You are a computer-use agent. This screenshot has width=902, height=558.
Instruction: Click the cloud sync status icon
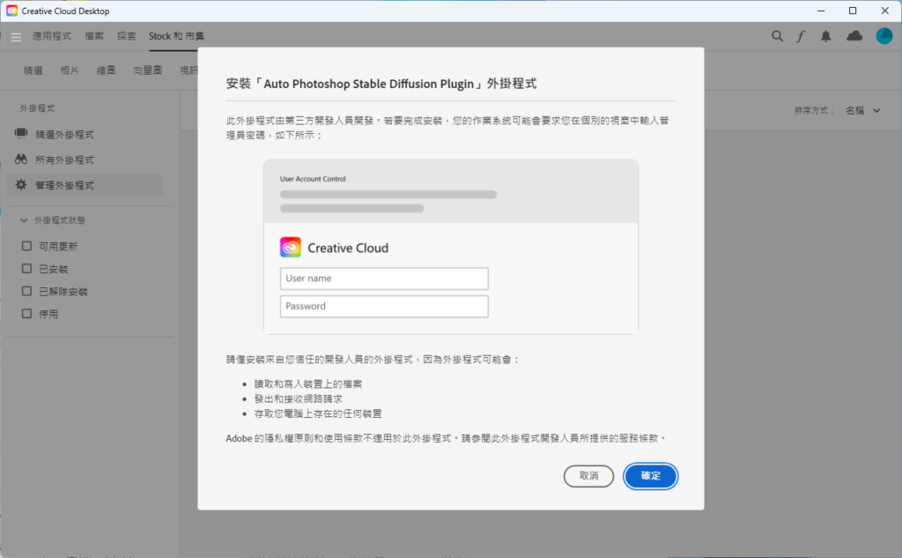tap(854, 36)
